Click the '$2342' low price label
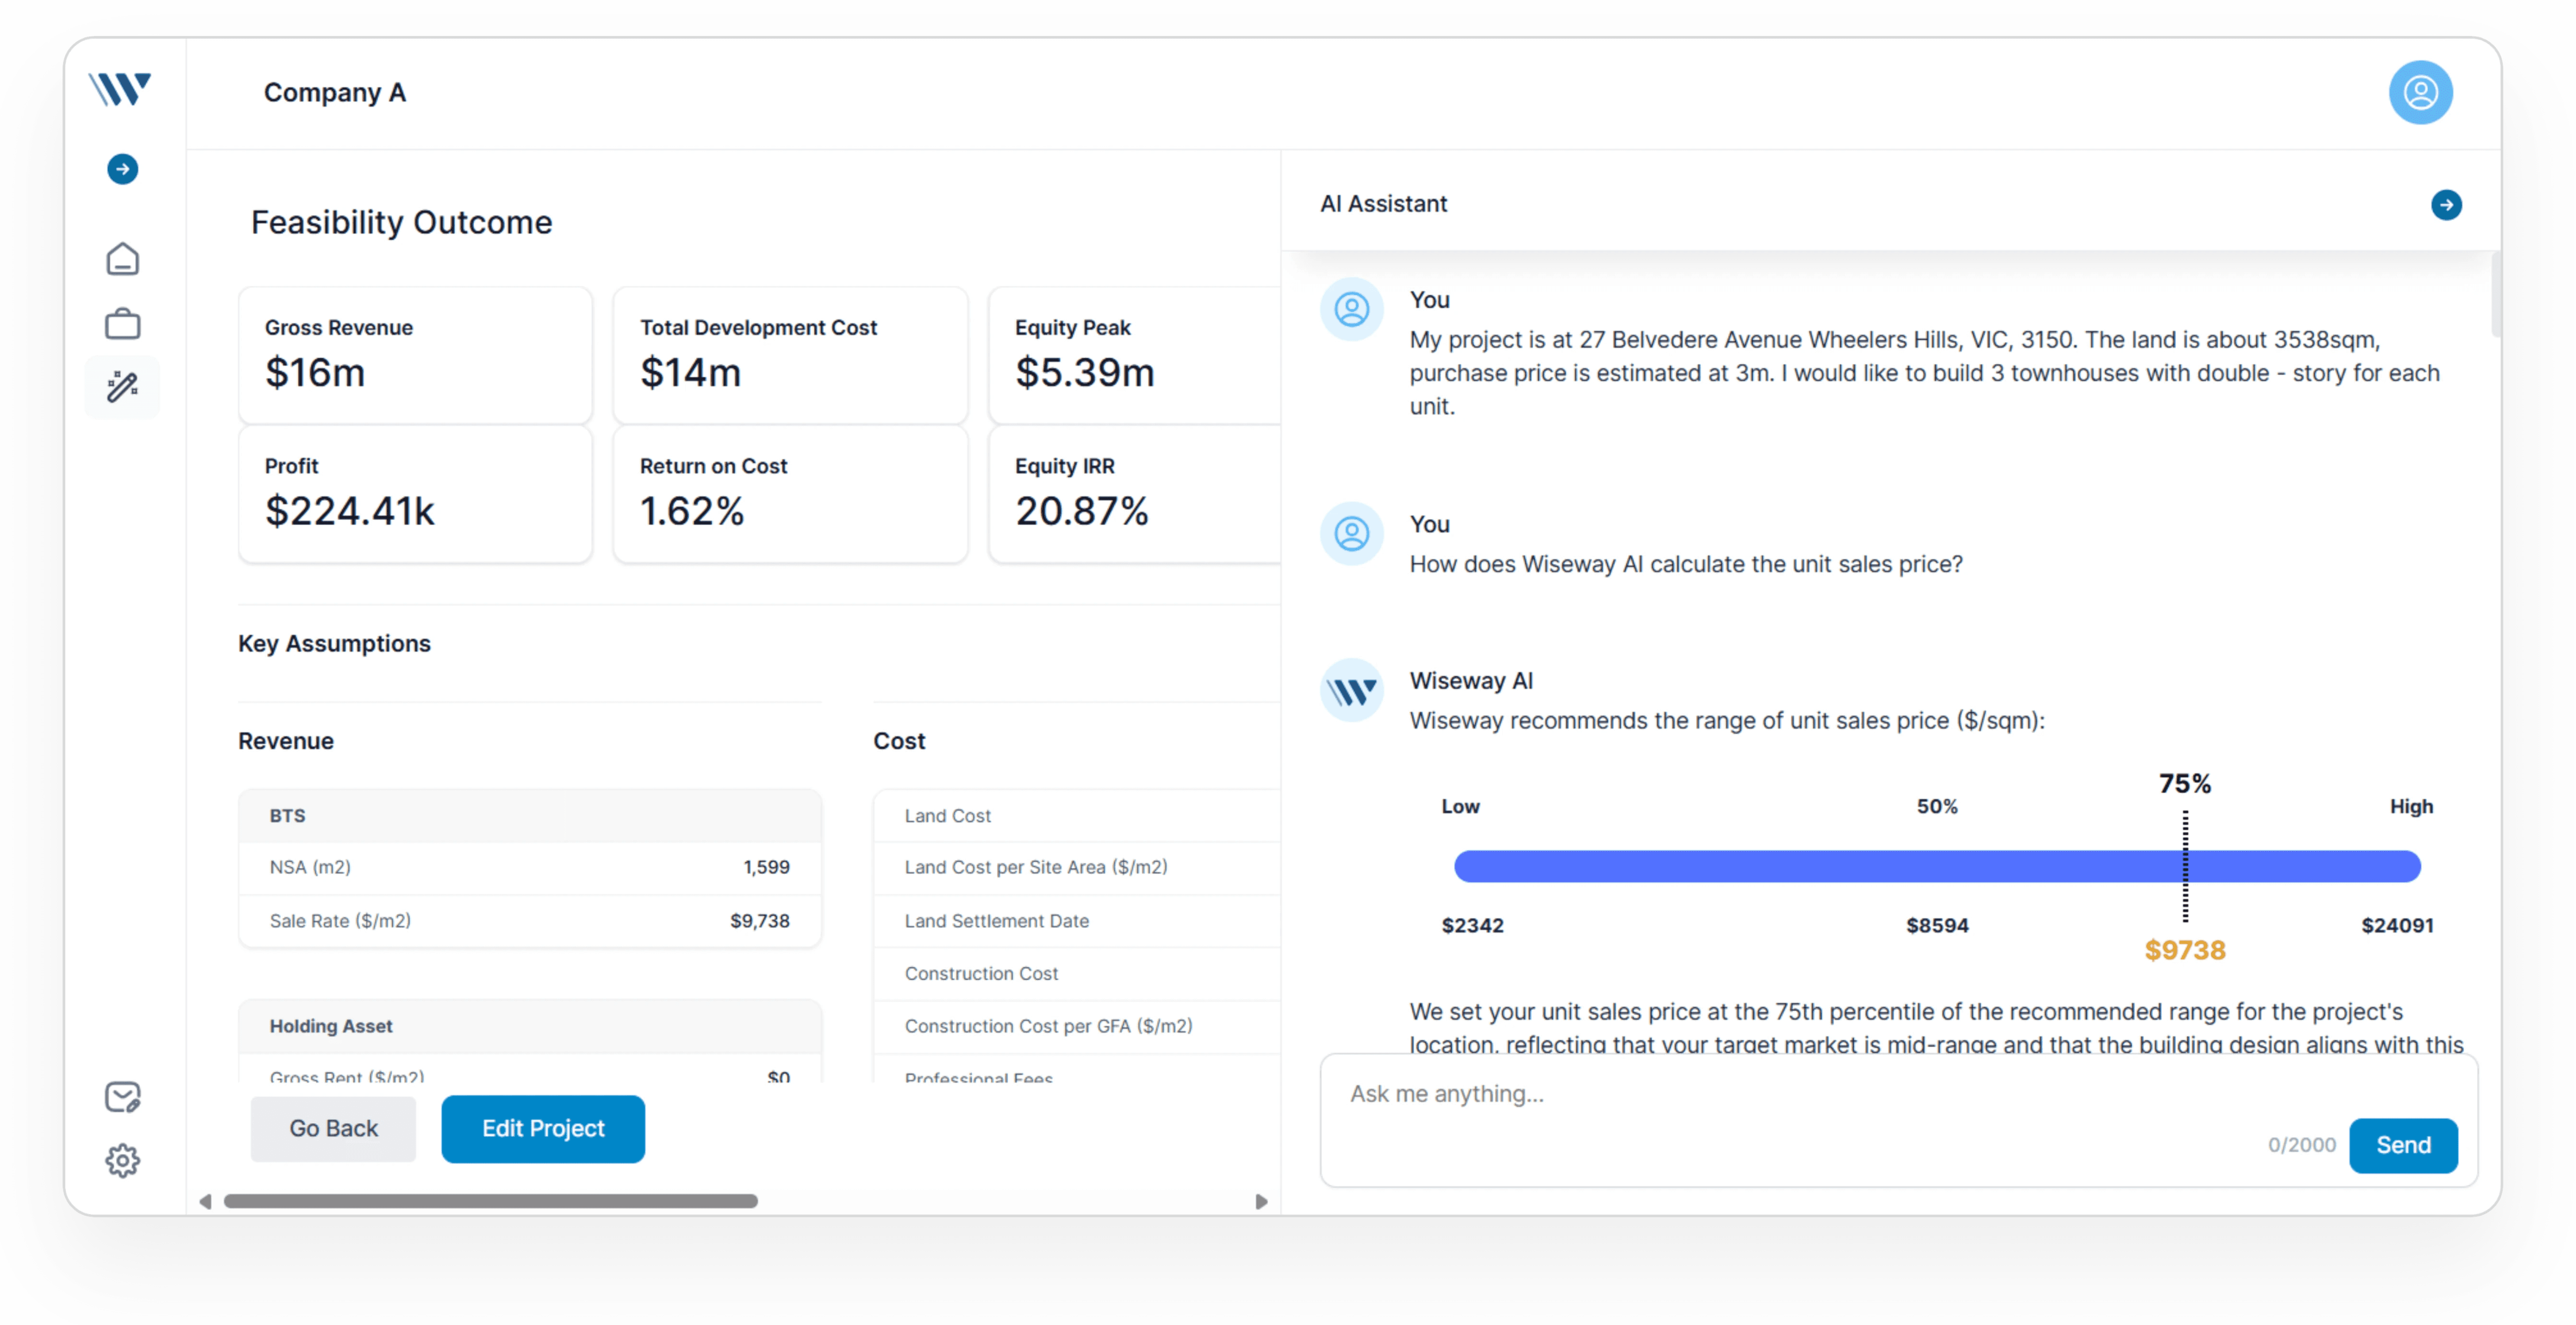The image size is (2576, 1325). (x=1472, y=925)
